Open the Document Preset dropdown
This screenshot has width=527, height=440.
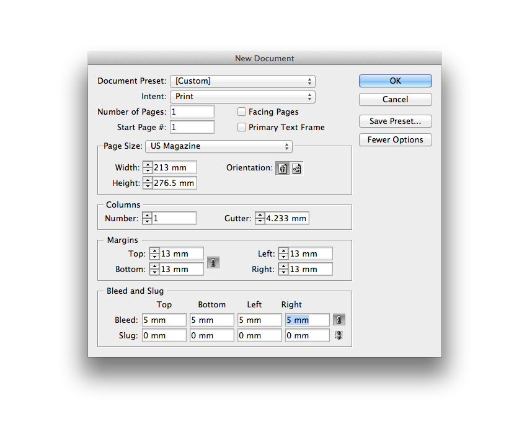coord(242,81)
